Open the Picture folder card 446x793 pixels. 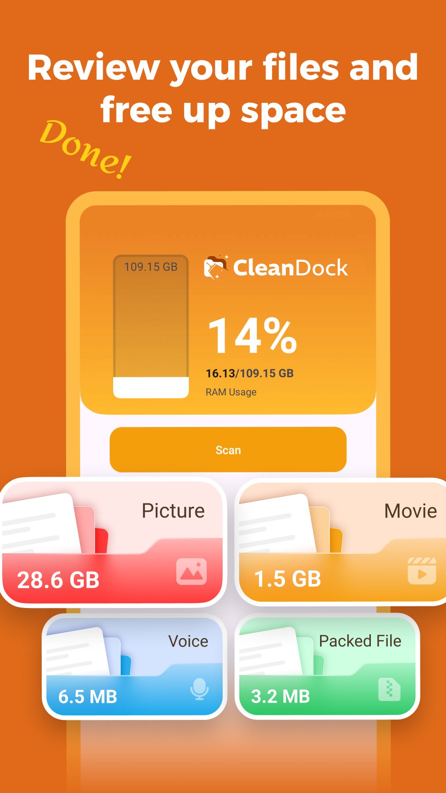(112, 542)
